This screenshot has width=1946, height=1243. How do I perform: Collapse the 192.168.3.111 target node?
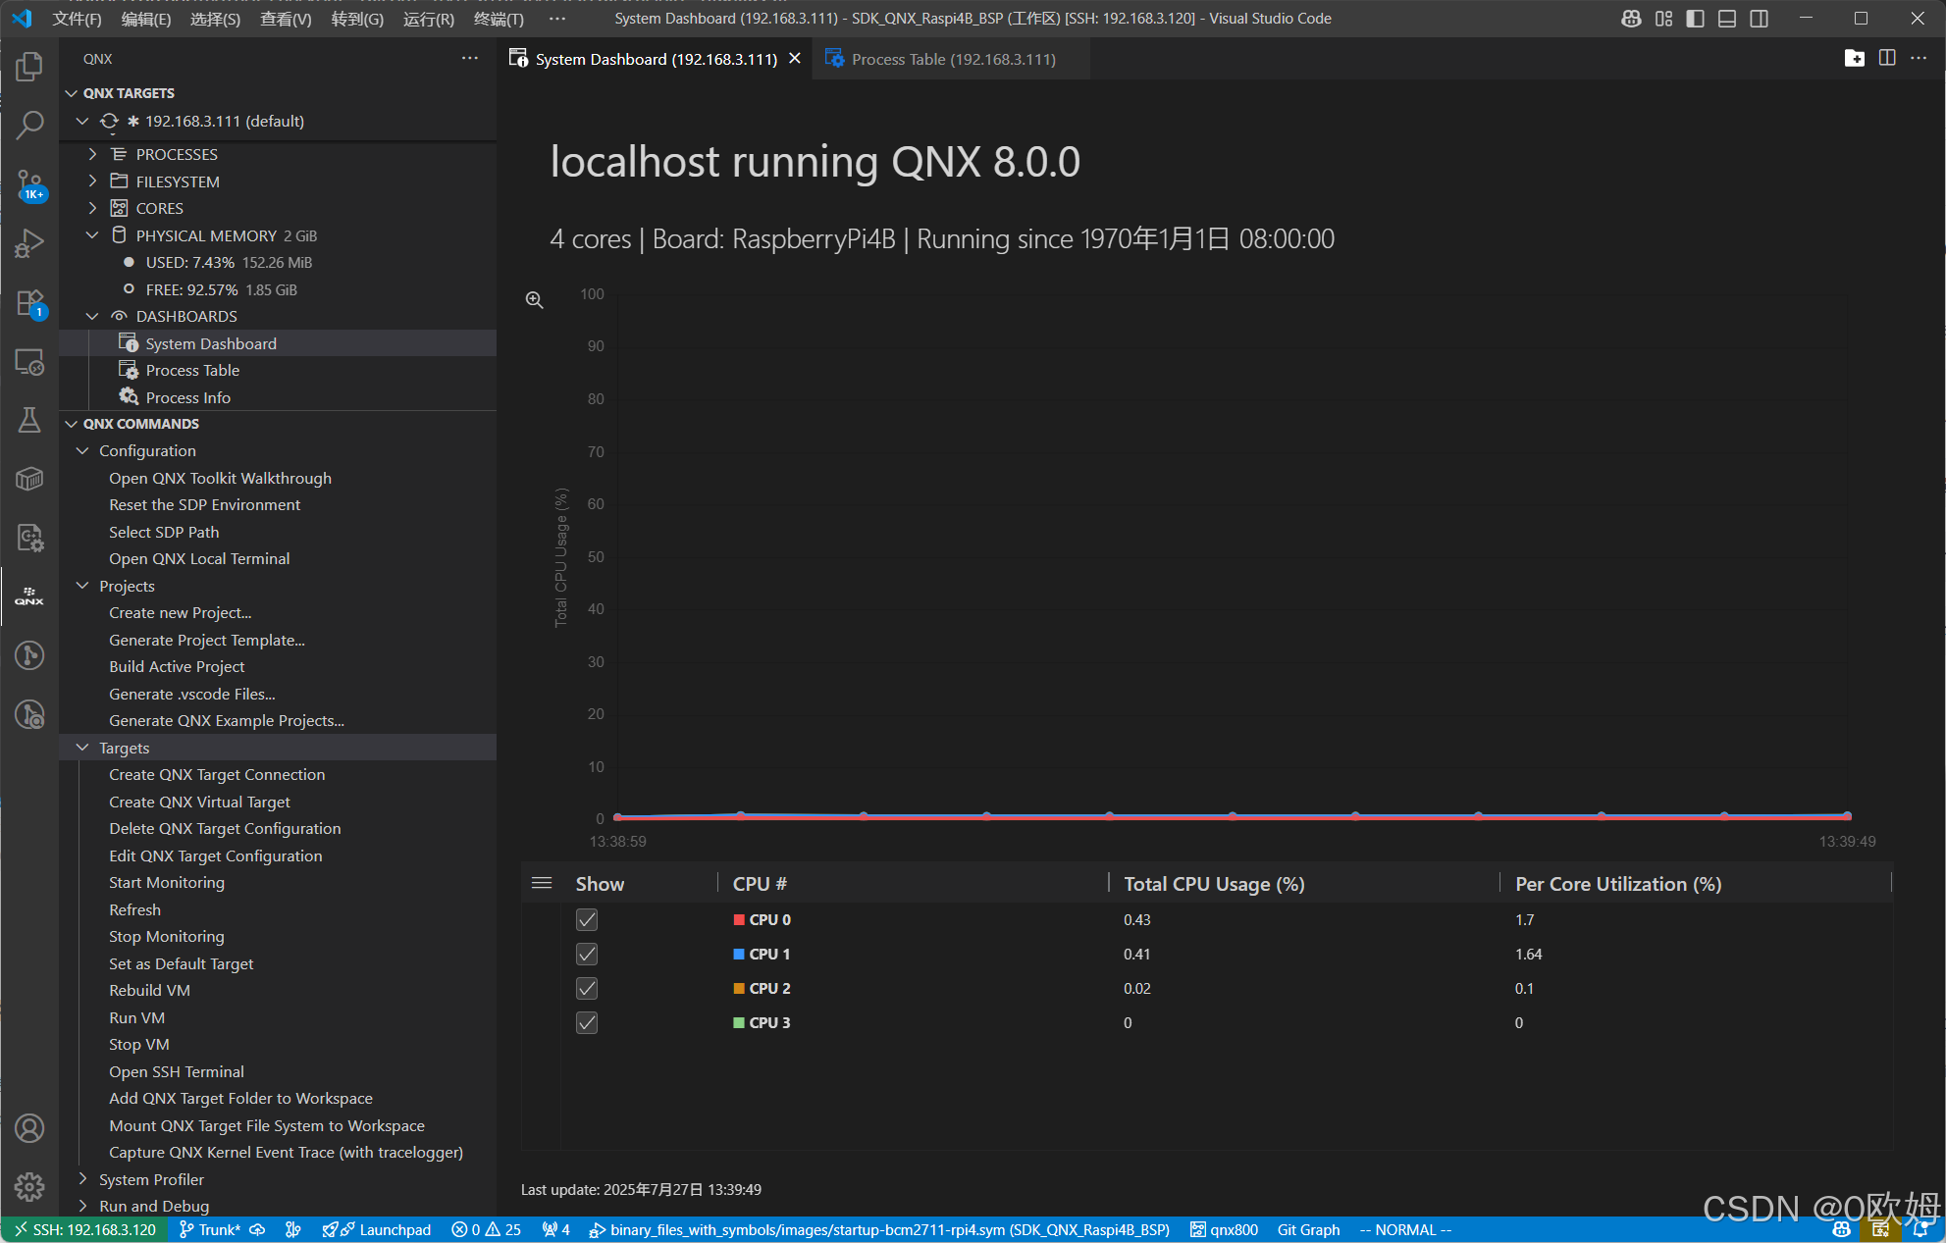(x=82, y=121)
